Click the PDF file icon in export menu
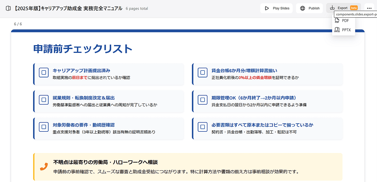Image resolution: width=377 pixels, height=182 pixels. (337, 21)
